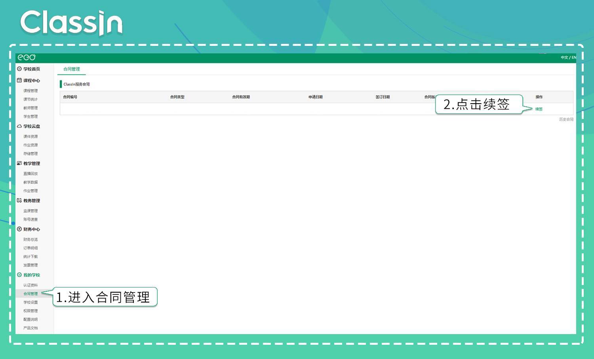Open 认证资料 under 我的学校
This screenshot has height=359, width=594.
pyautogui.click(x=30, y=285)
